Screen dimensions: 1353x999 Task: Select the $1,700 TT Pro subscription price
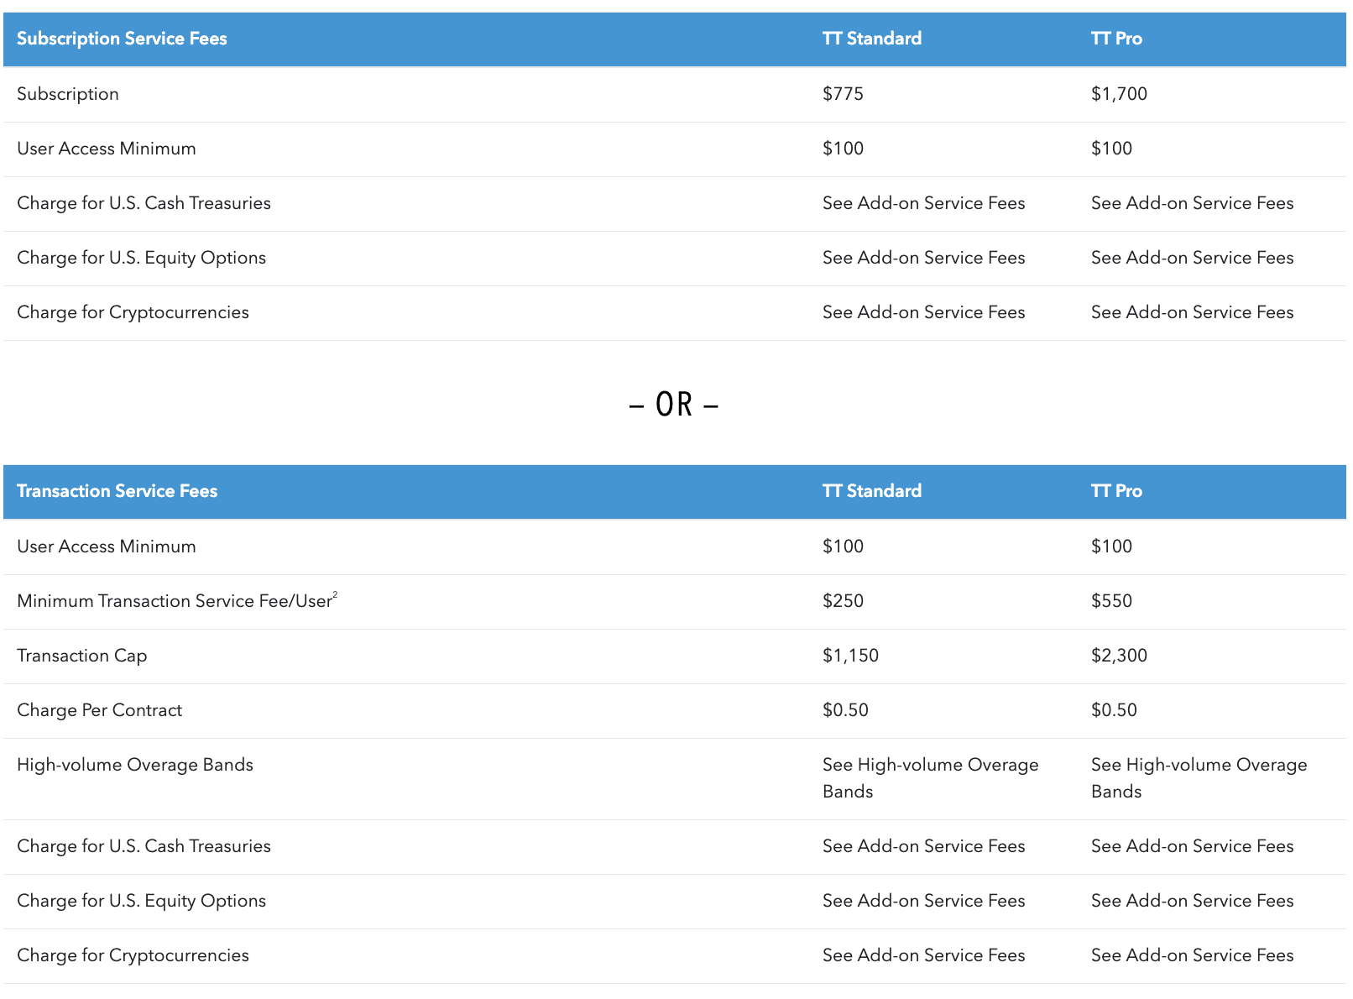[1118, 94]
